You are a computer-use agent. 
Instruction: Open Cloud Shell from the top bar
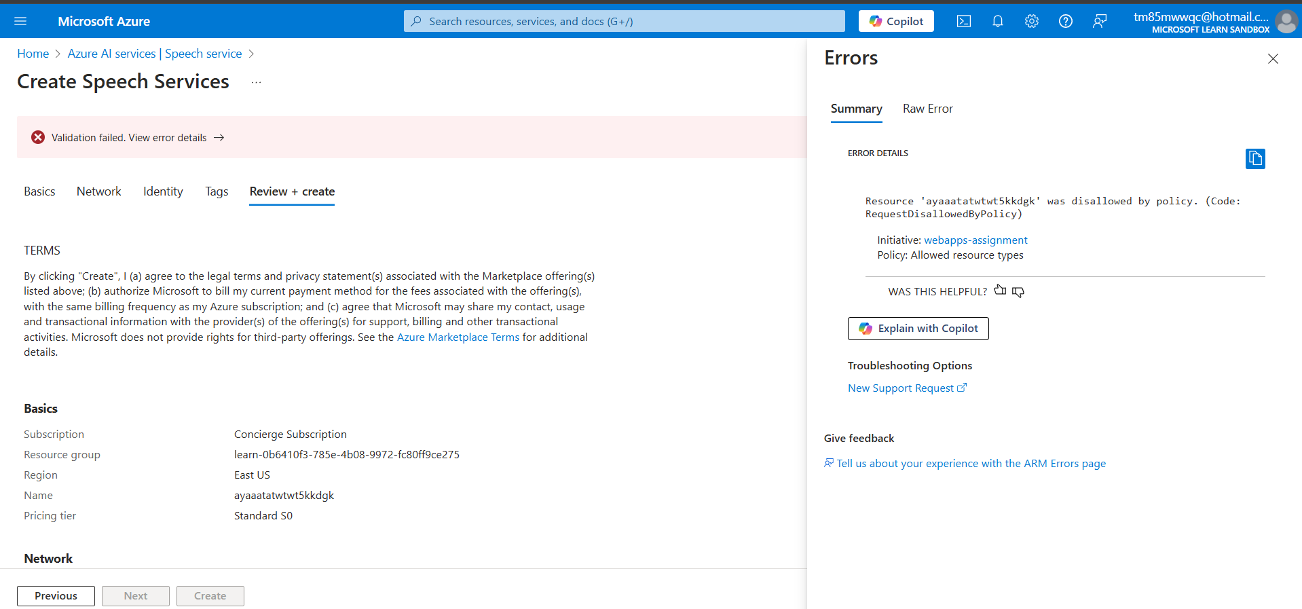pyautogui.click(x=963, y=21)
